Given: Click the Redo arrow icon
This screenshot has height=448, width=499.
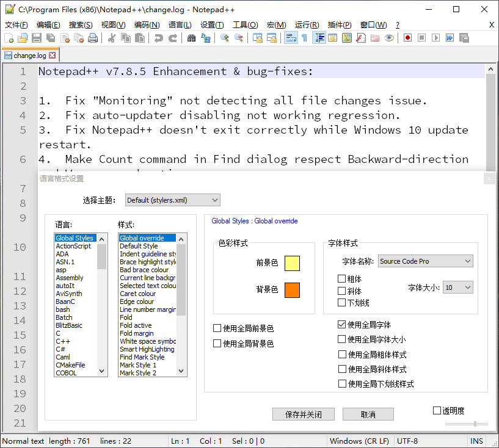Looking at the screenshot, I should 172,38.
